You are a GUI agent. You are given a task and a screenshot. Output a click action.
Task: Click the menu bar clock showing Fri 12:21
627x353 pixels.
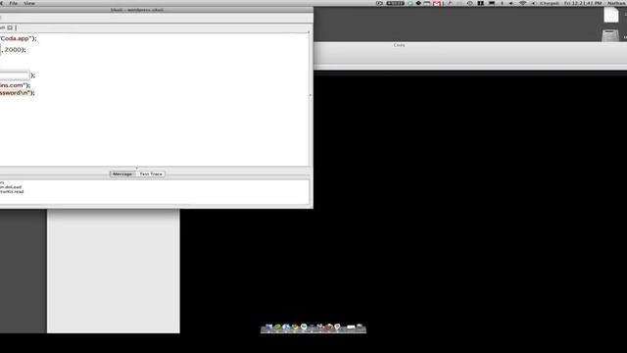pos(583,3)
